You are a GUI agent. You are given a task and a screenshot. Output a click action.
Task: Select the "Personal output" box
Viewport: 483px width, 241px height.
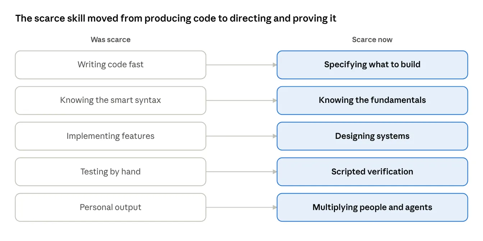pos(111,207)
